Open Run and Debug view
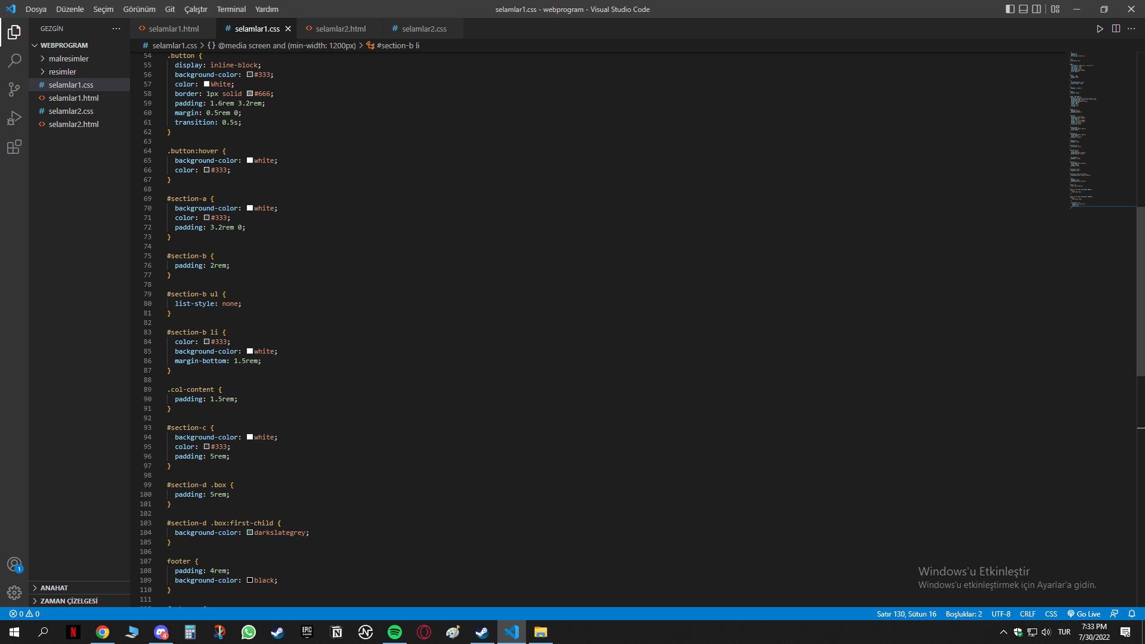This screenshot has height=644, width=1145. pyautogui.click(x=14, y=118)
